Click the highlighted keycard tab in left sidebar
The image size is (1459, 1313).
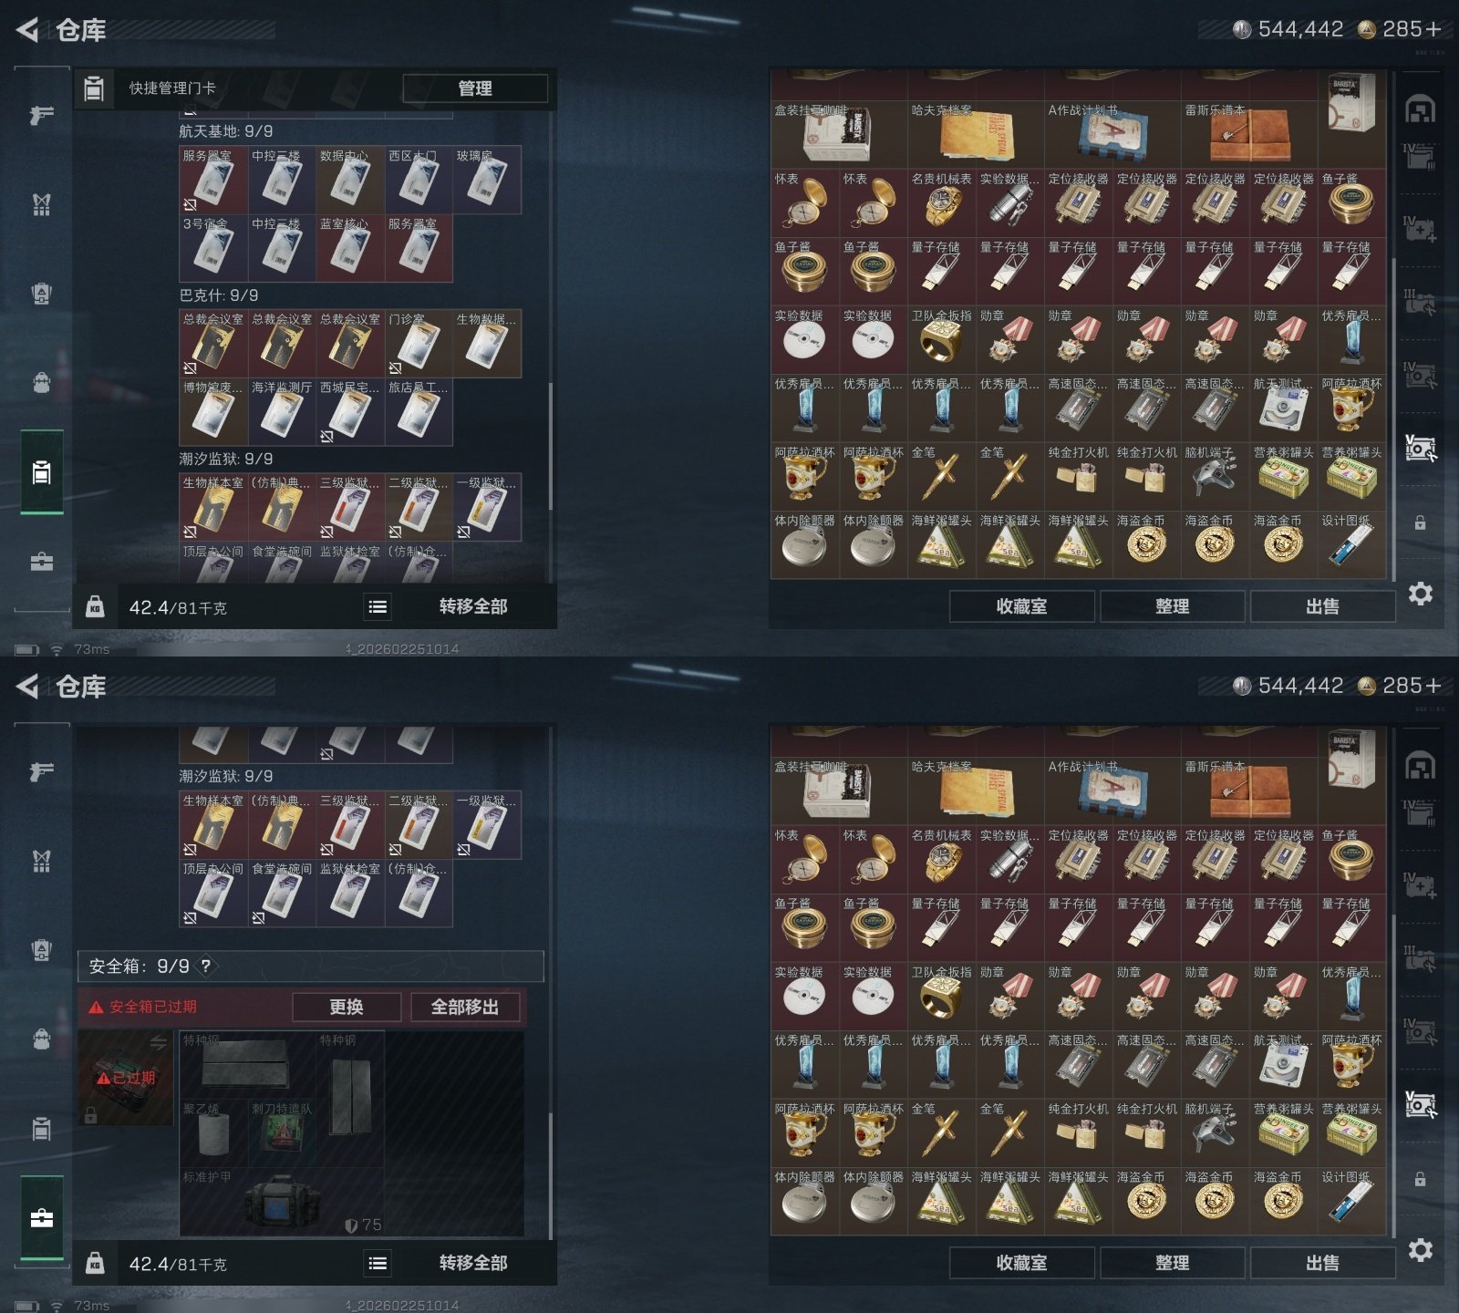click(x=41, y=472)
